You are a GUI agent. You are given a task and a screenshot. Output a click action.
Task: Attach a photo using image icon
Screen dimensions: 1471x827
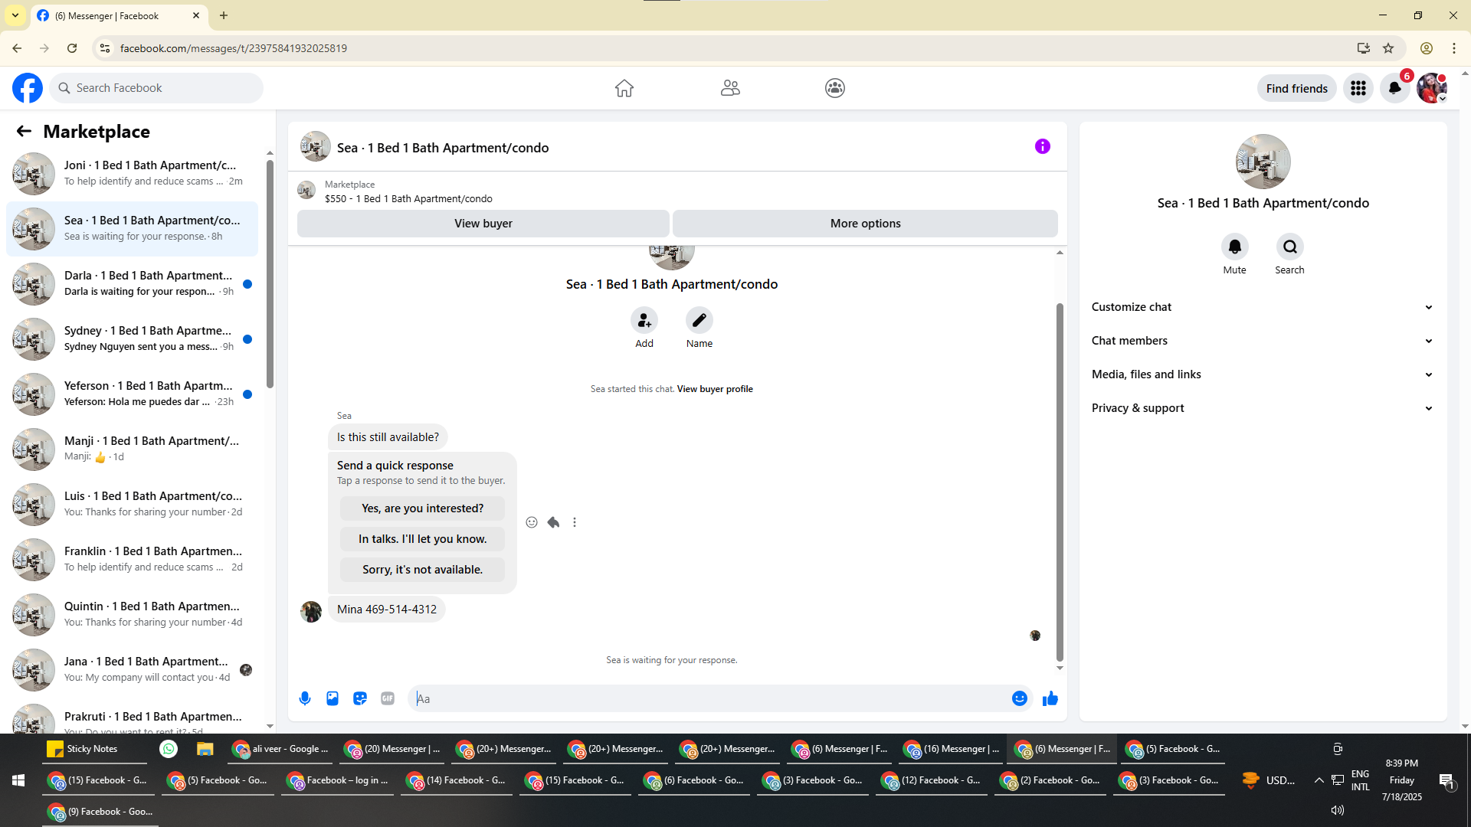click(333, 698)
